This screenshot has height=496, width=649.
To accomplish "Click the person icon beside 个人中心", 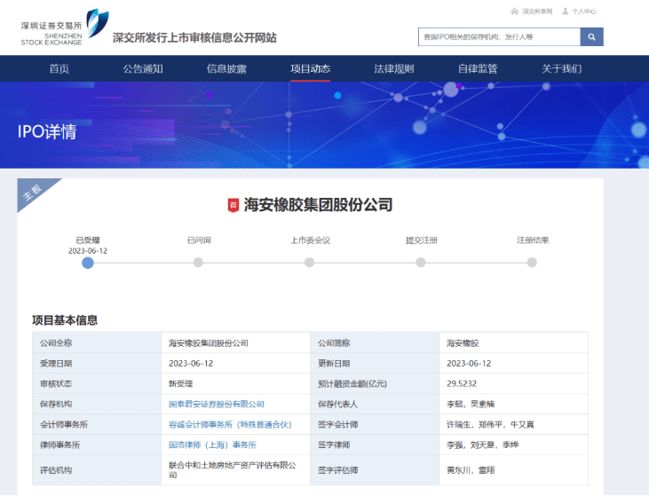I will 565,12.
